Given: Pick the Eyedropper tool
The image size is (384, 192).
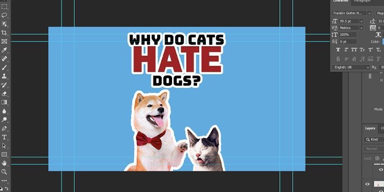Looking at the screenshot, I should point(4,50).
